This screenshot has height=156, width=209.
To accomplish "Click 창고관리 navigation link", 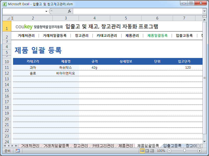I will pyautogui.click(x=82, y=36).
